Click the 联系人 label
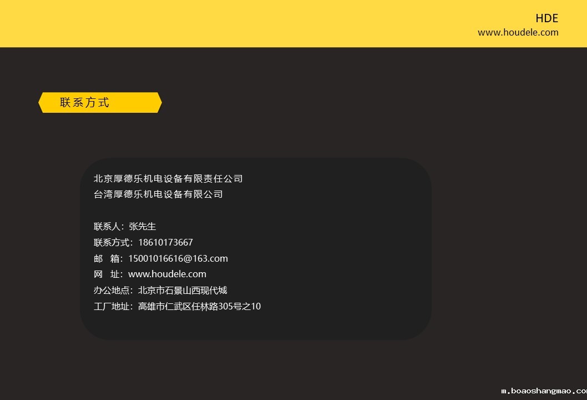 pos(108,227)
